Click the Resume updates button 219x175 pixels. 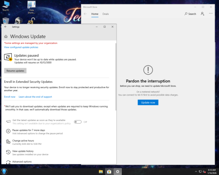15,71
